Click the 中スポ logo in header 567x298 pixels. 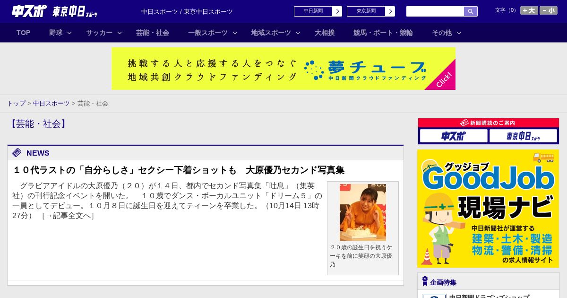click(29, 11)
